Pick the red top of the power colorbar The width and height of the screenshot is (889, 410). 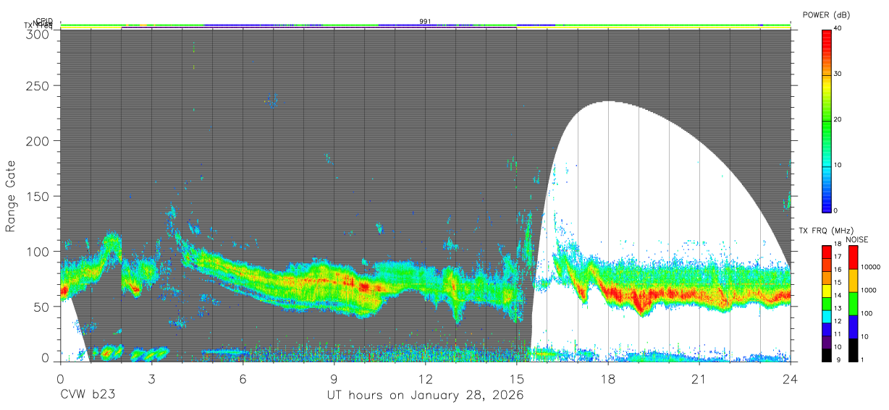(826, 36)
